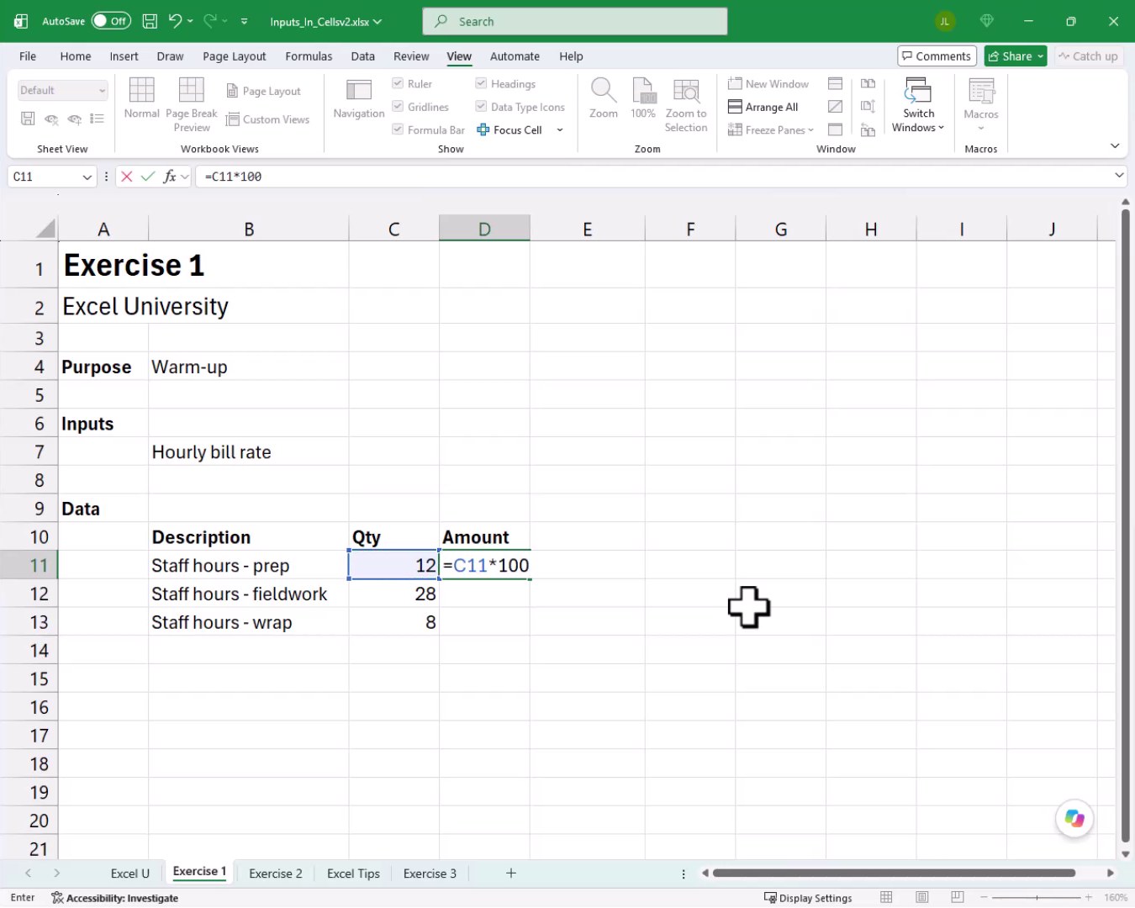Viewport: 1135px width, 908px height.
Task: Expand the Focus Cell dropdown arrow
Action: 560,129
